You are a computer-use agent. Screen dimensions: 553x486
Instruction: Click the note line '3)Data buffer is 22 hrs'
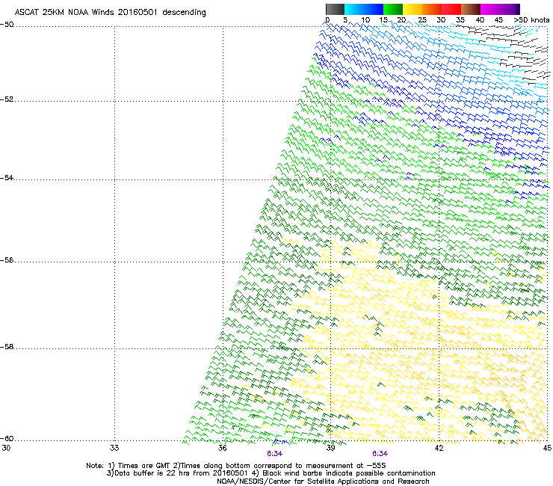pyautogui.click(x=271, y=473)
